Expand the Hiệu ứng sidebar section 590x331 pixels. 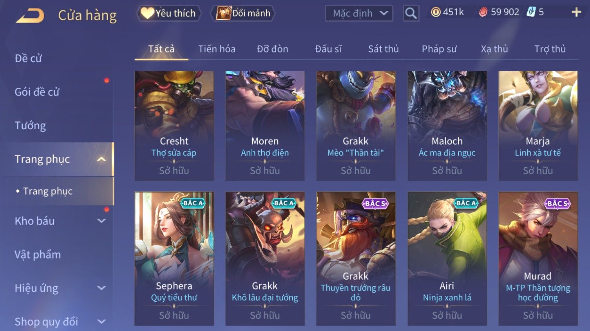pos(101,288)
